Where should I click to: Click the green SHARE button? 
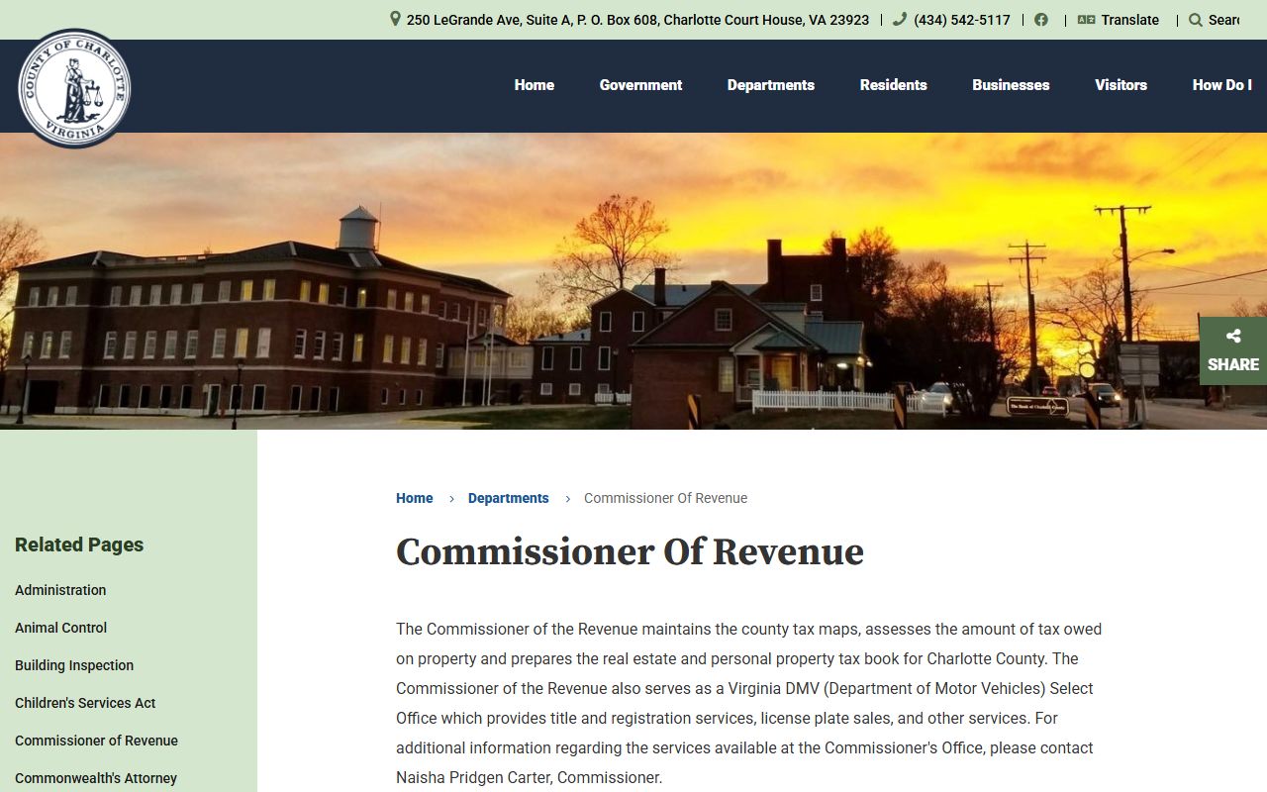[1233, 350]
